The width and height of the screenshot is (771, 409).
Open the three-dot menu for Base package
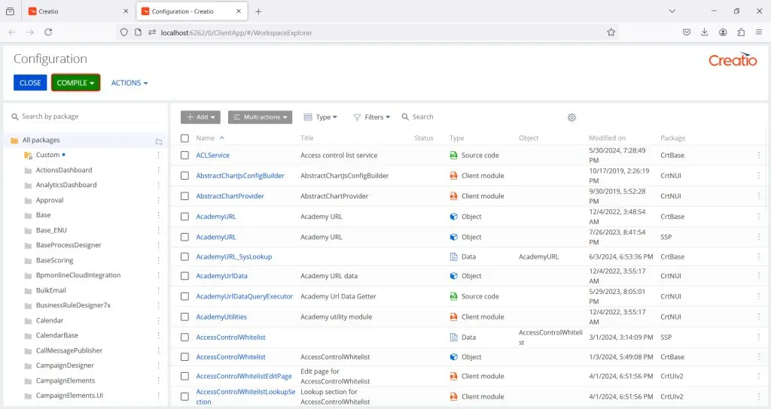click(158, 215)
